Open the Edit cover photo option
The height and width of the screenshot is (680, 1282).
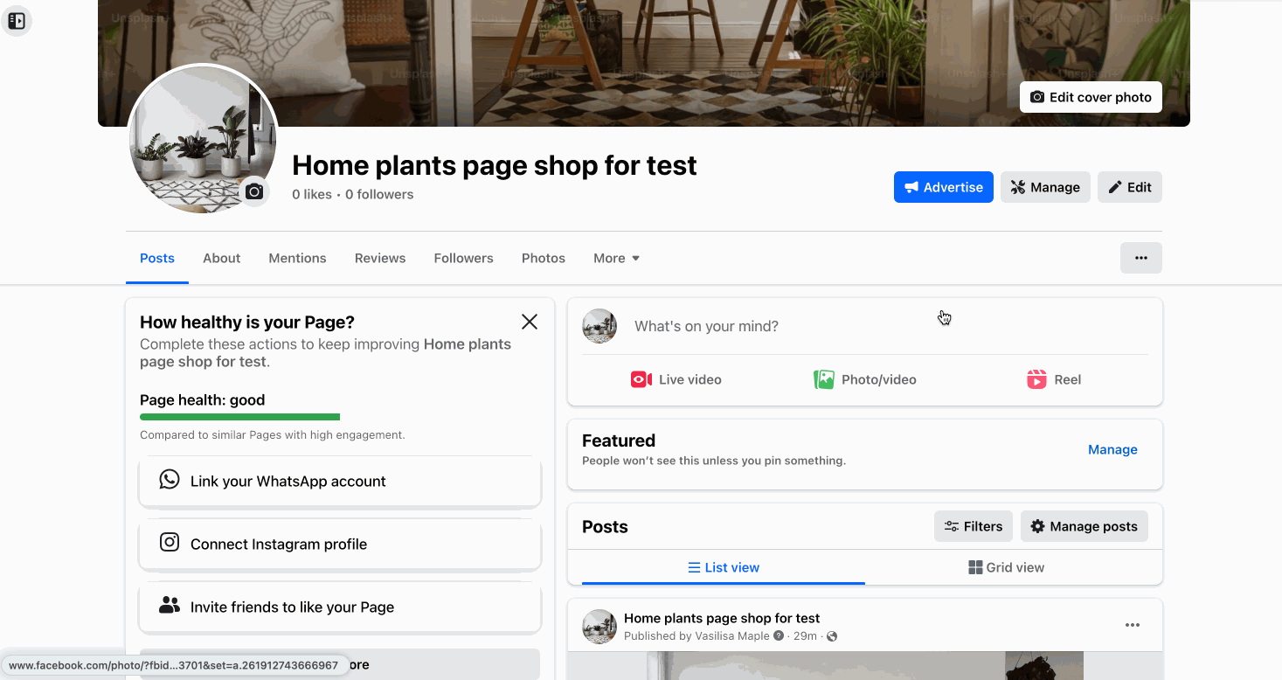(x=1090, y=97)
